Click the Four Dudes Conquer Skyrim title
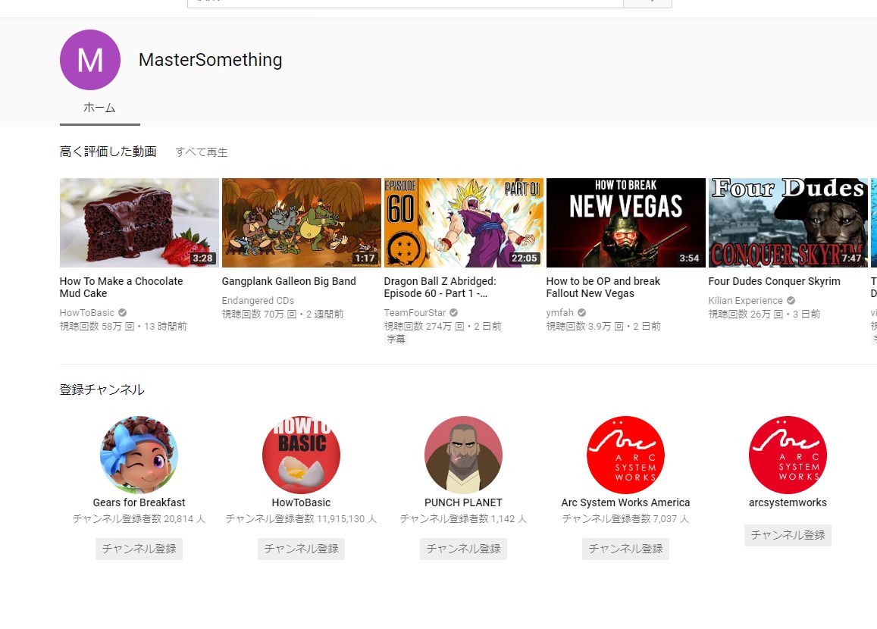Screen dimensions: 877x629 pos(775,281)
